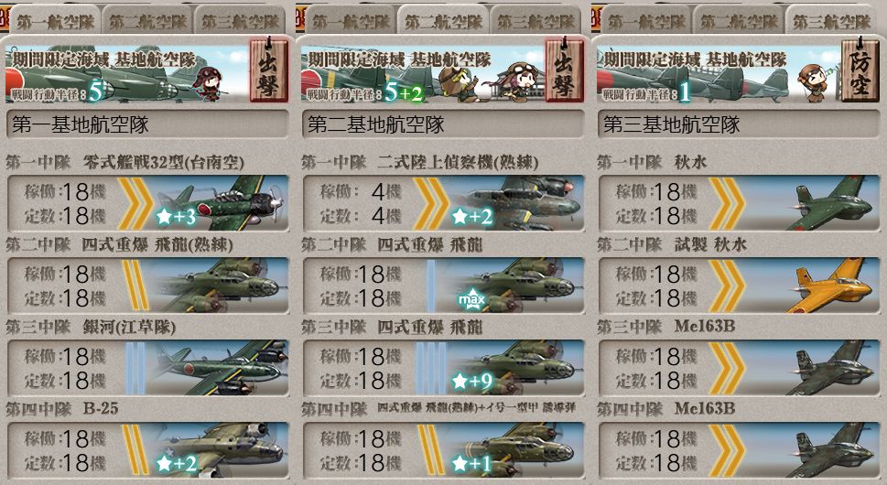The image size is (887, 485).
Task: Toggle first air base 出撃 mode sign
Action: (269, 70)
